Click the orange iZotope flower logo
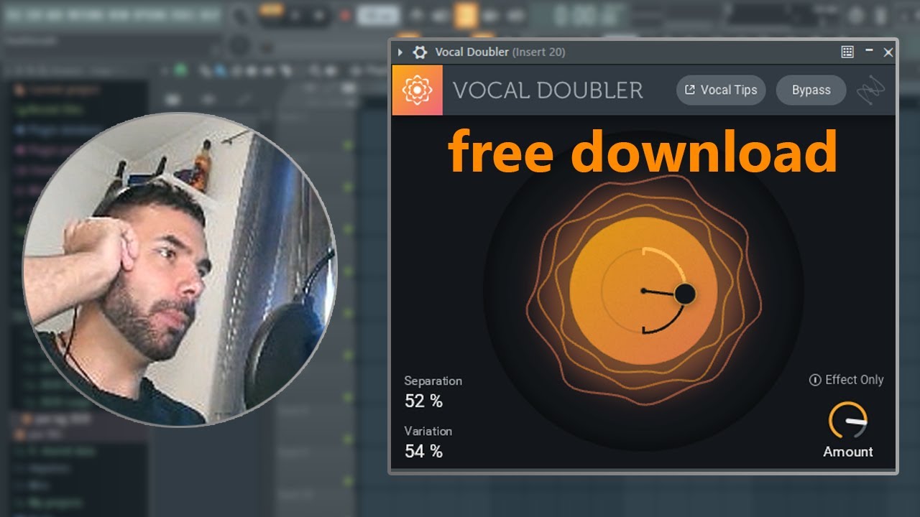Viewport: 920px width, 517px height. pos(417,90)
